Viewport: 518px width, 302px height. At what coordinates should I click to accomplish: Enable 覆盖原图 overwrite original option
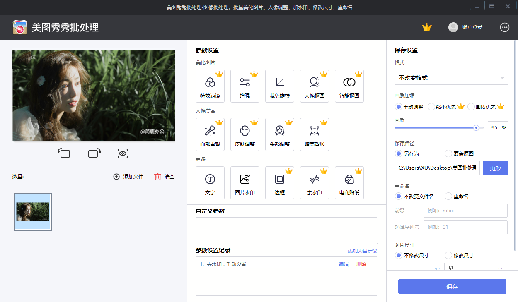[448, 153]
